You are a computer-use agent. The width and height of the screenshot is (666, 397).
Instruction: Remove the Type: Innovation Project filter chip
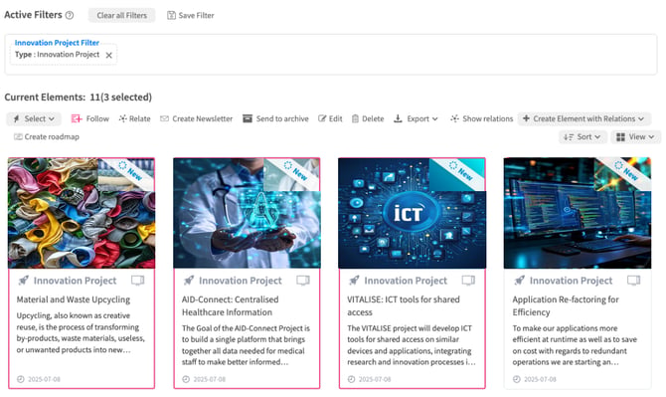[108, 56]
